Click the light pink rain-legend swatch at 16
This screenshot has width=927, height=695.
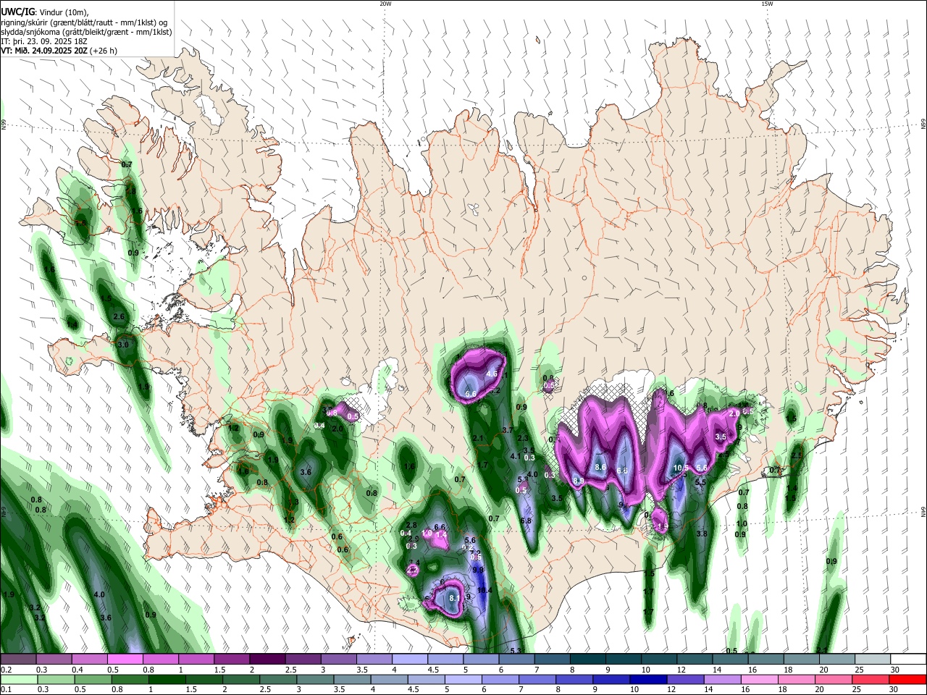coord(760,679)
